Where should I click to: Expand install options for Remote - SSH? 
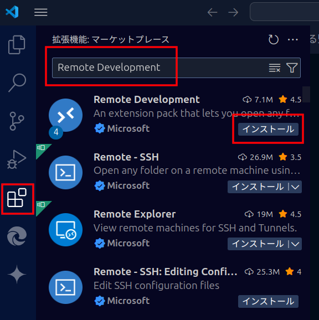coord(295,187)
